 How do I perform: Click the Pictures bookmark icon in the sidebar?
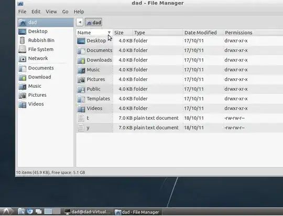(x=23, y=95)
